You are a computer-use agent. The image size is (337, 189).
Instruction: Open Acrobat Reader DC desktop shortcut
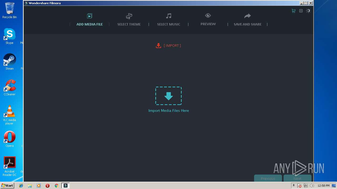click(x=9, y=166)
